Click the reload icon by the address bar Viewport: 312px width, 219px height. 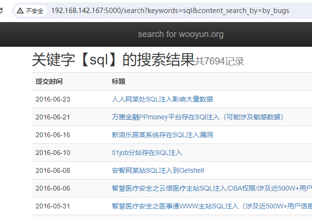coord(1,11)
